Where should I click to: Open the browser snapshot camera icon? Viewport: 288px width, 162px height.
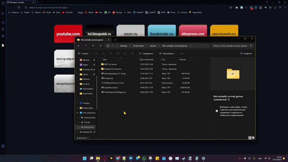(x=231, y=7)
